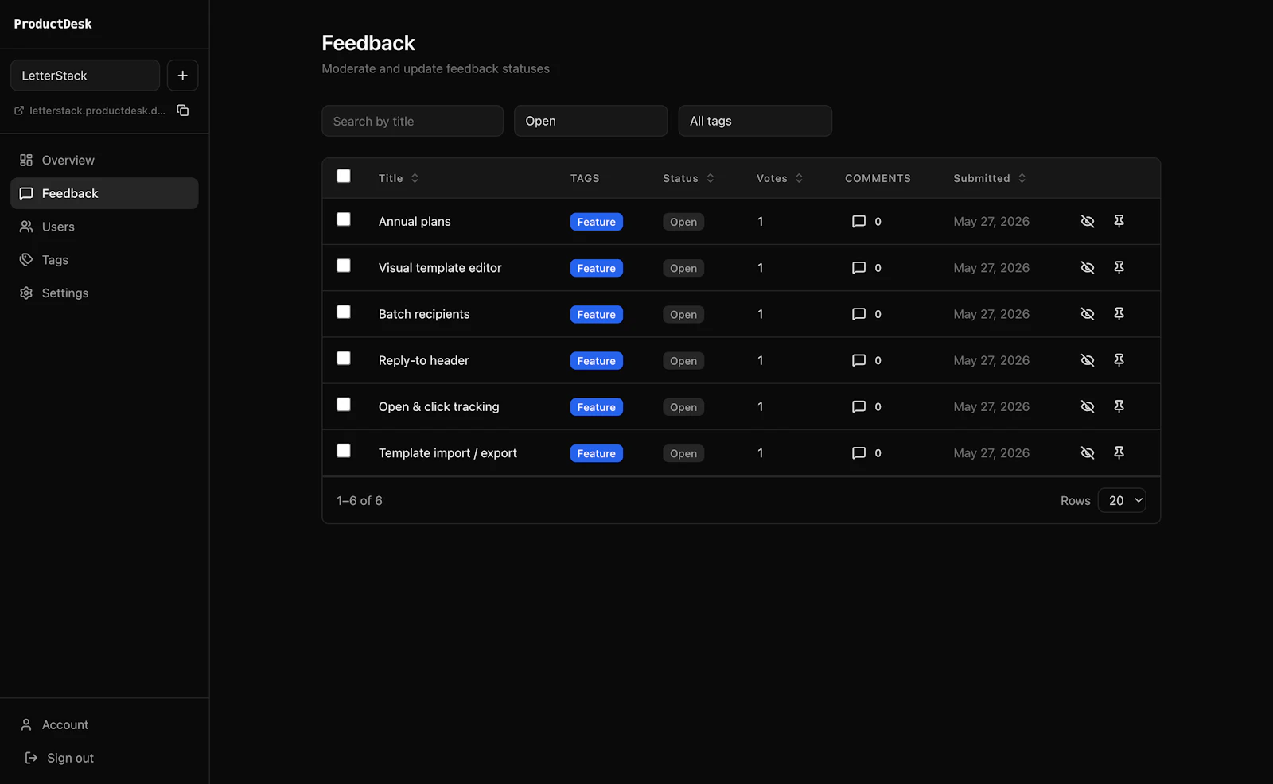Click the 1–6 of 6 pagination text

360,500
